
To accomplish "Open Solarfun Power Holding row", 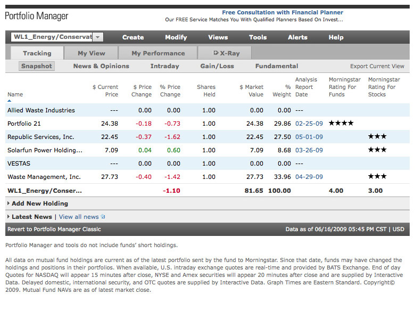I will pos(45,150).
